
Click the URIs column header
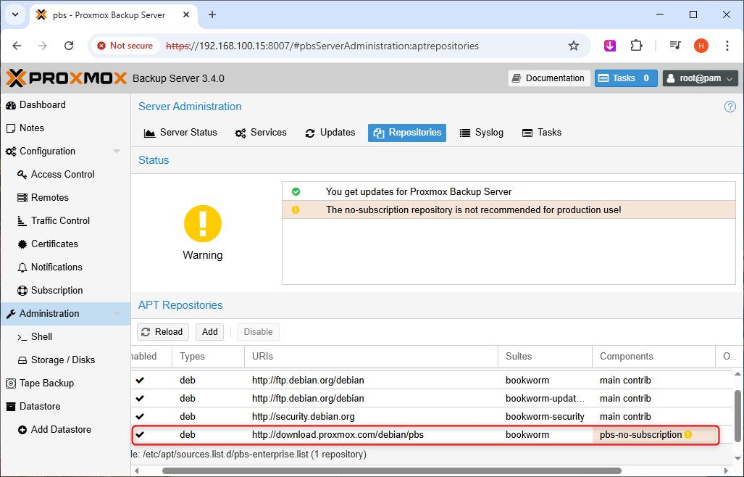point(371,357)
